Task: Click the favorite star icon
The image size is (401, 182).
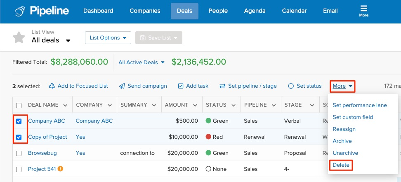Action: 19,37
